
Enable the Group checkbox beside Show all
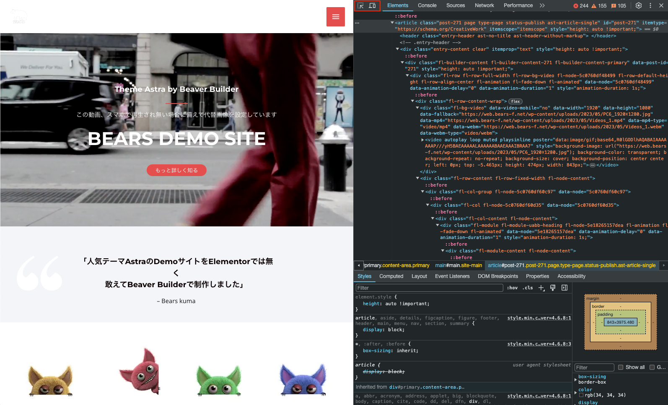coord(652,367)
